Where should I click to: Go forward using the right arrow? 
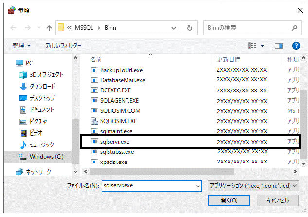click(28, 28)
